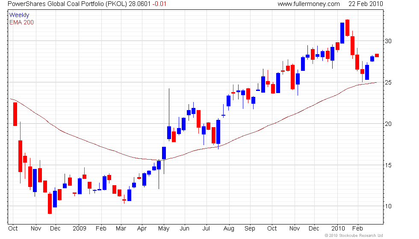Click the 'Apr' label on the time axis

coord(142,229)
